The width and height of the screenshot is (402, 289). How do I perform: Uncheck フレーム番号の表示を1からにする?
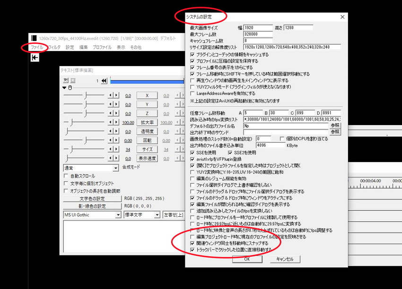(192, 68)
